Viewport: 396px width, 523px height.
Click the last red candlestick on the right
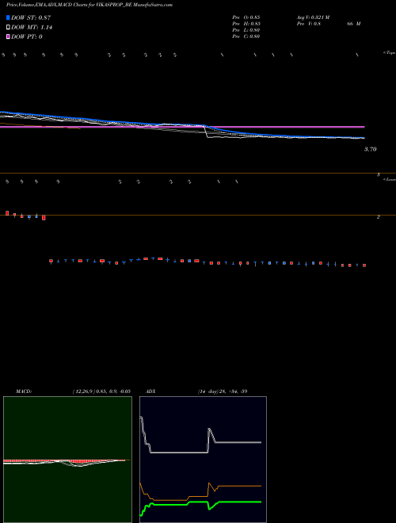pos(364,265)
